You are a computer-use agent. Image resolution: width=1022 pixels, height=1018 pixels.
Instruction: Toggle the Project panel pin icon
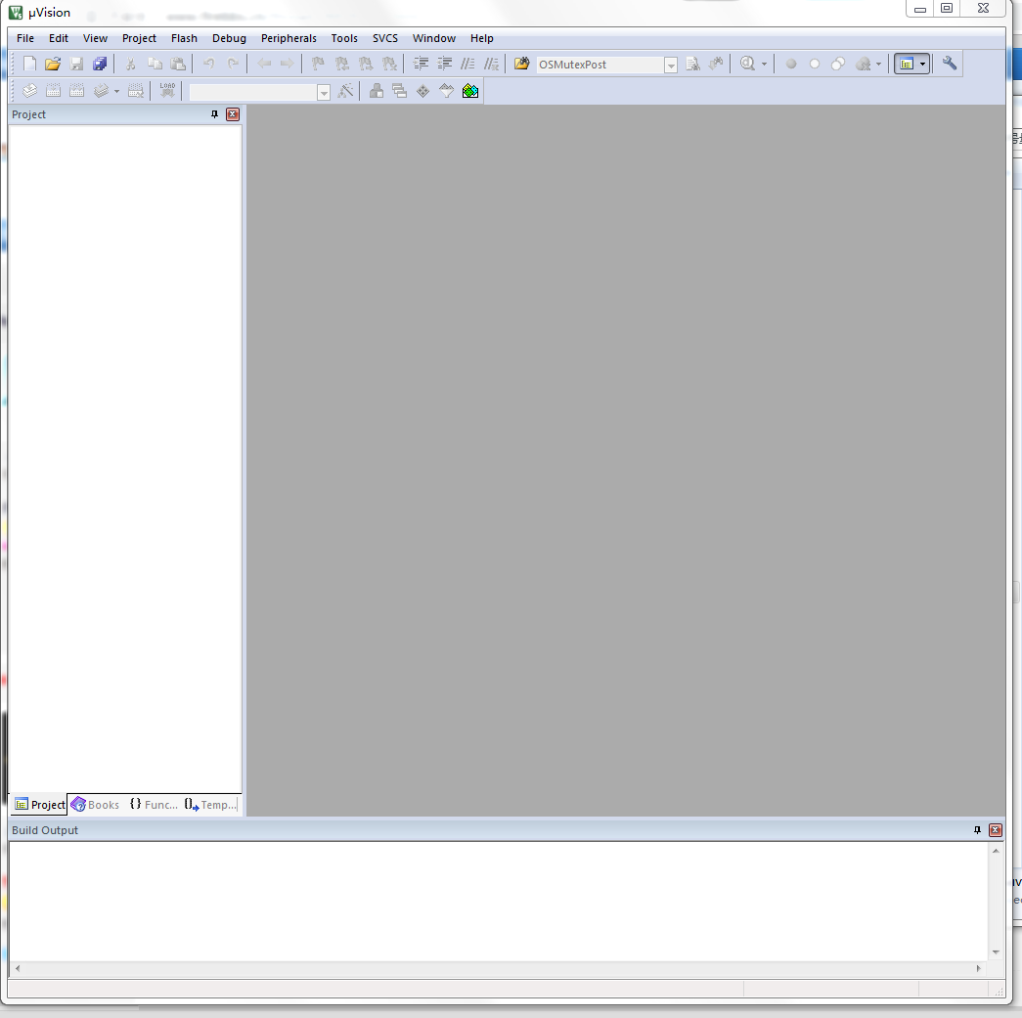[215, 114]
